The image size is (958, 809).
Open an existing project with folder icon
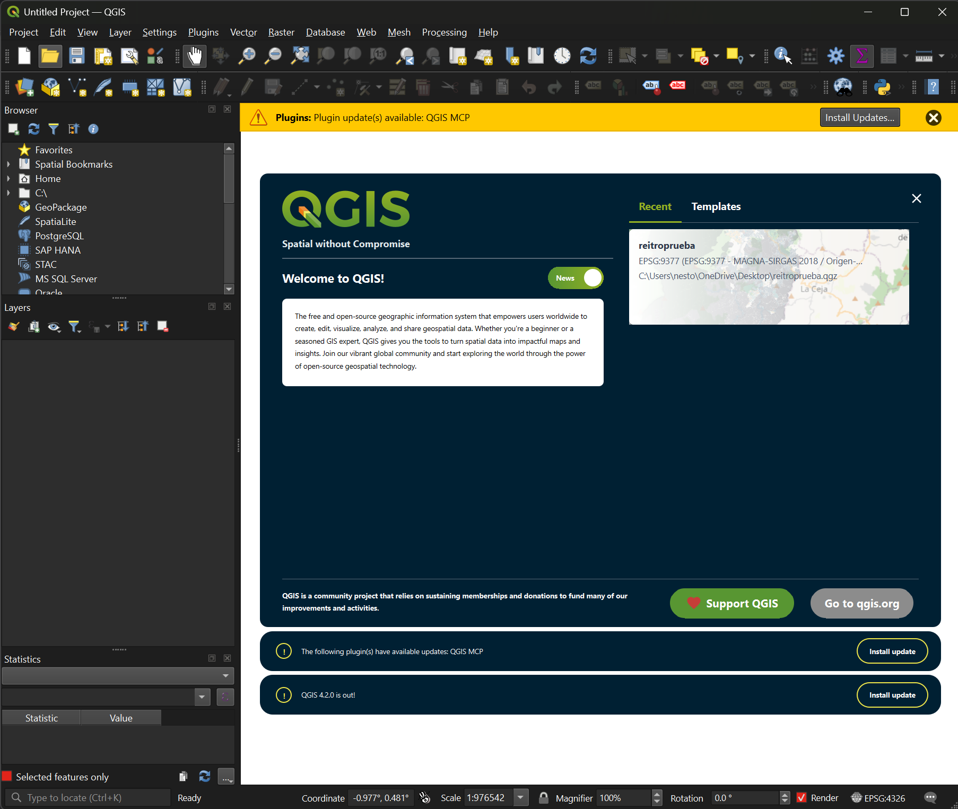click(x=50, y=56)
